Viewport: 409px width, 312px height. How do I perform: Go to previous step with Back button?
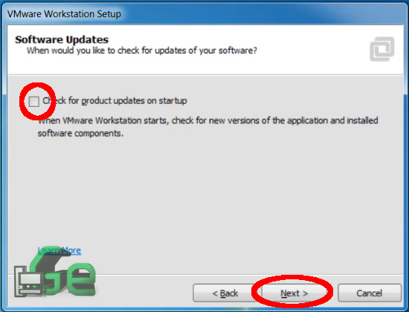point(225,293)
